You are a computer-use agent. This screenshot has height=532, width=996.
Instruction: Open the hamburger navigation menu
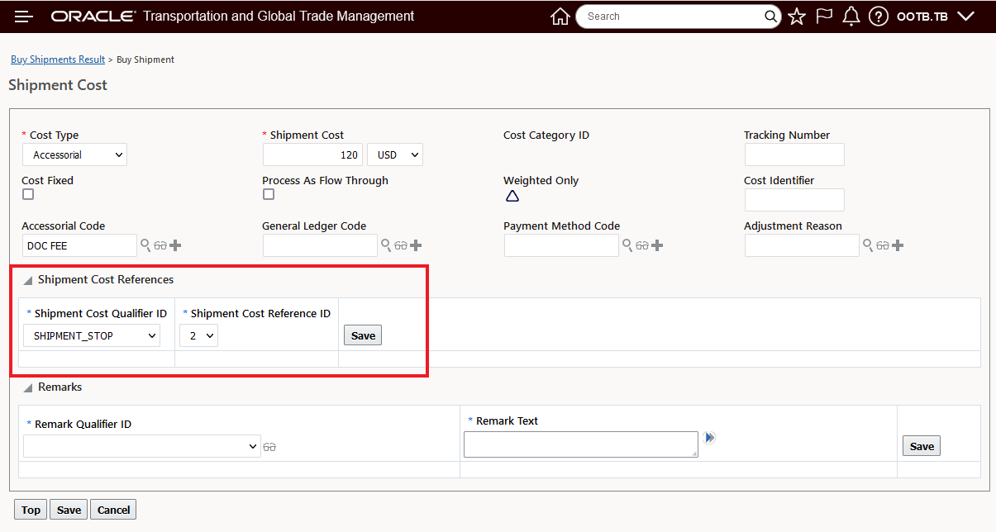(24, 17)
